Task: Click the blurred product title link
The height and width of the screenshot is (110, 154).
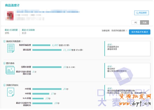Action: tap(48, 12)
